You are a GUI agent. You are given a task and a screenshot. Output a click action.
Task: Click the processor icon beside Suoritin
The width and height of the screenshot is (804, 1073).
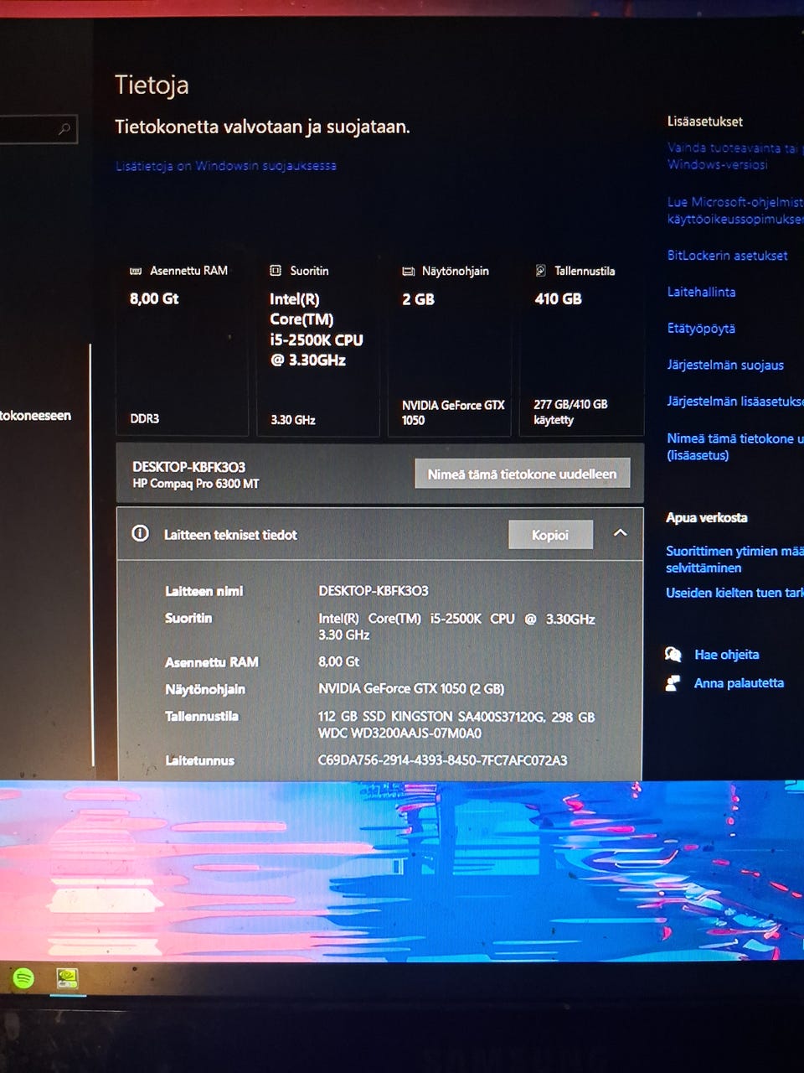[x=276, y=271]
